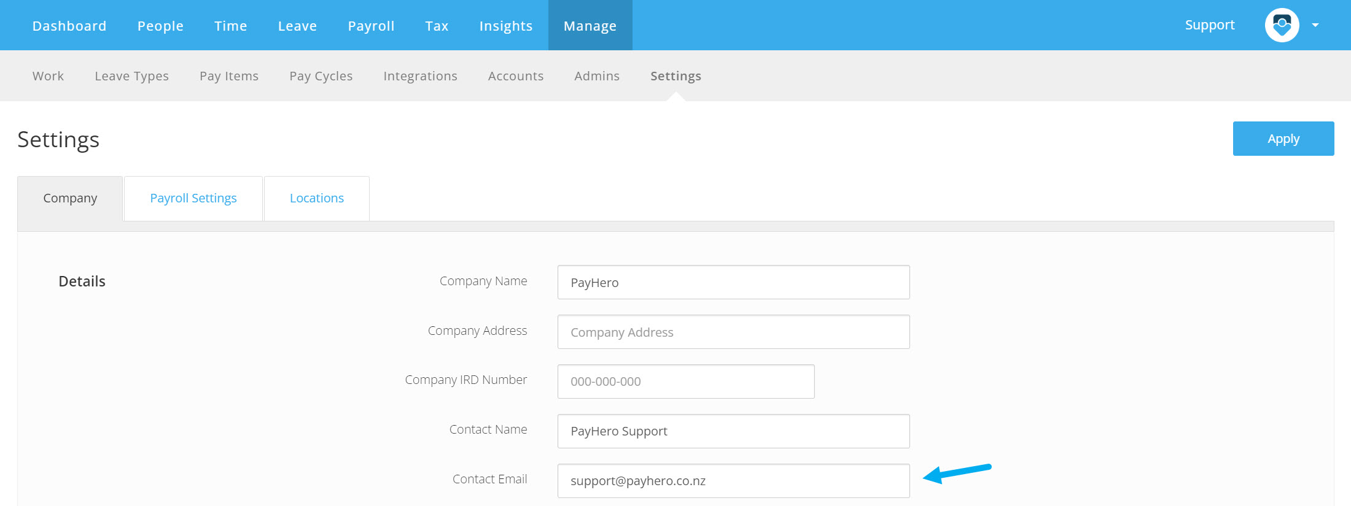Click the Company IRD Number field

tap(686, 381)
